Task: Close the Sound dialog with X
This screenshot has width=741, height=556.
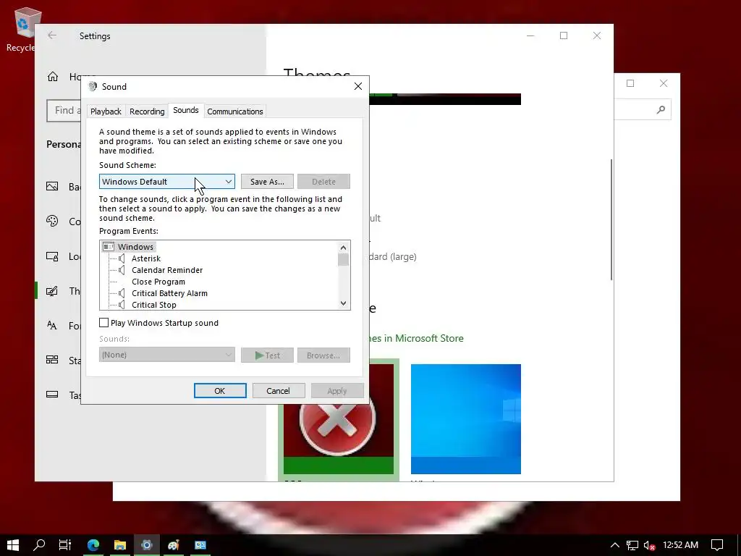Action: [x=358, y=86]
